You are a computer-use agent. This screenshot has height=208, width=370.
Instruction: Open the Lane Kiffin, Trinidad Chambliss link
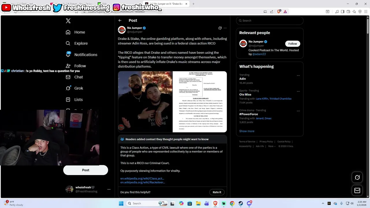273,99
